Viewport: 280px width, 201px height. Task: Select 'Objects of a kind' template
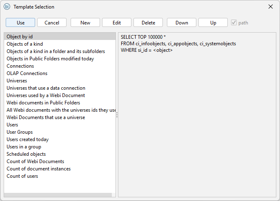pyautogui.click(x=60, y=44)
